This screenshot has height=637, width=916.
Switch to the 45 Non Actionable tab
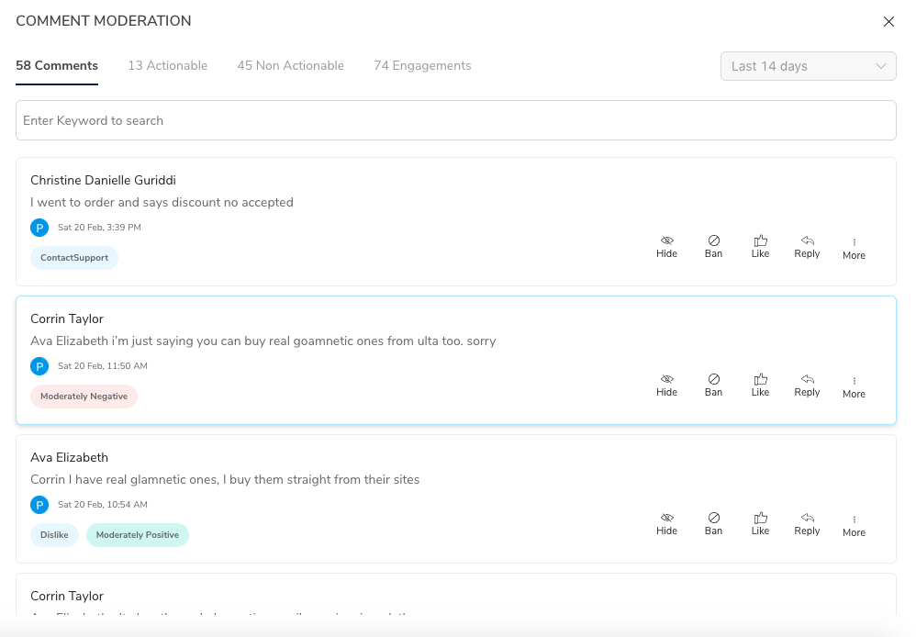click(290, 65)
